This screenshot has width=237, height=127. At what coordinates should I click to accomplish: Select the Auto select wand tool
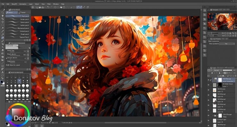tap(3, 28)
